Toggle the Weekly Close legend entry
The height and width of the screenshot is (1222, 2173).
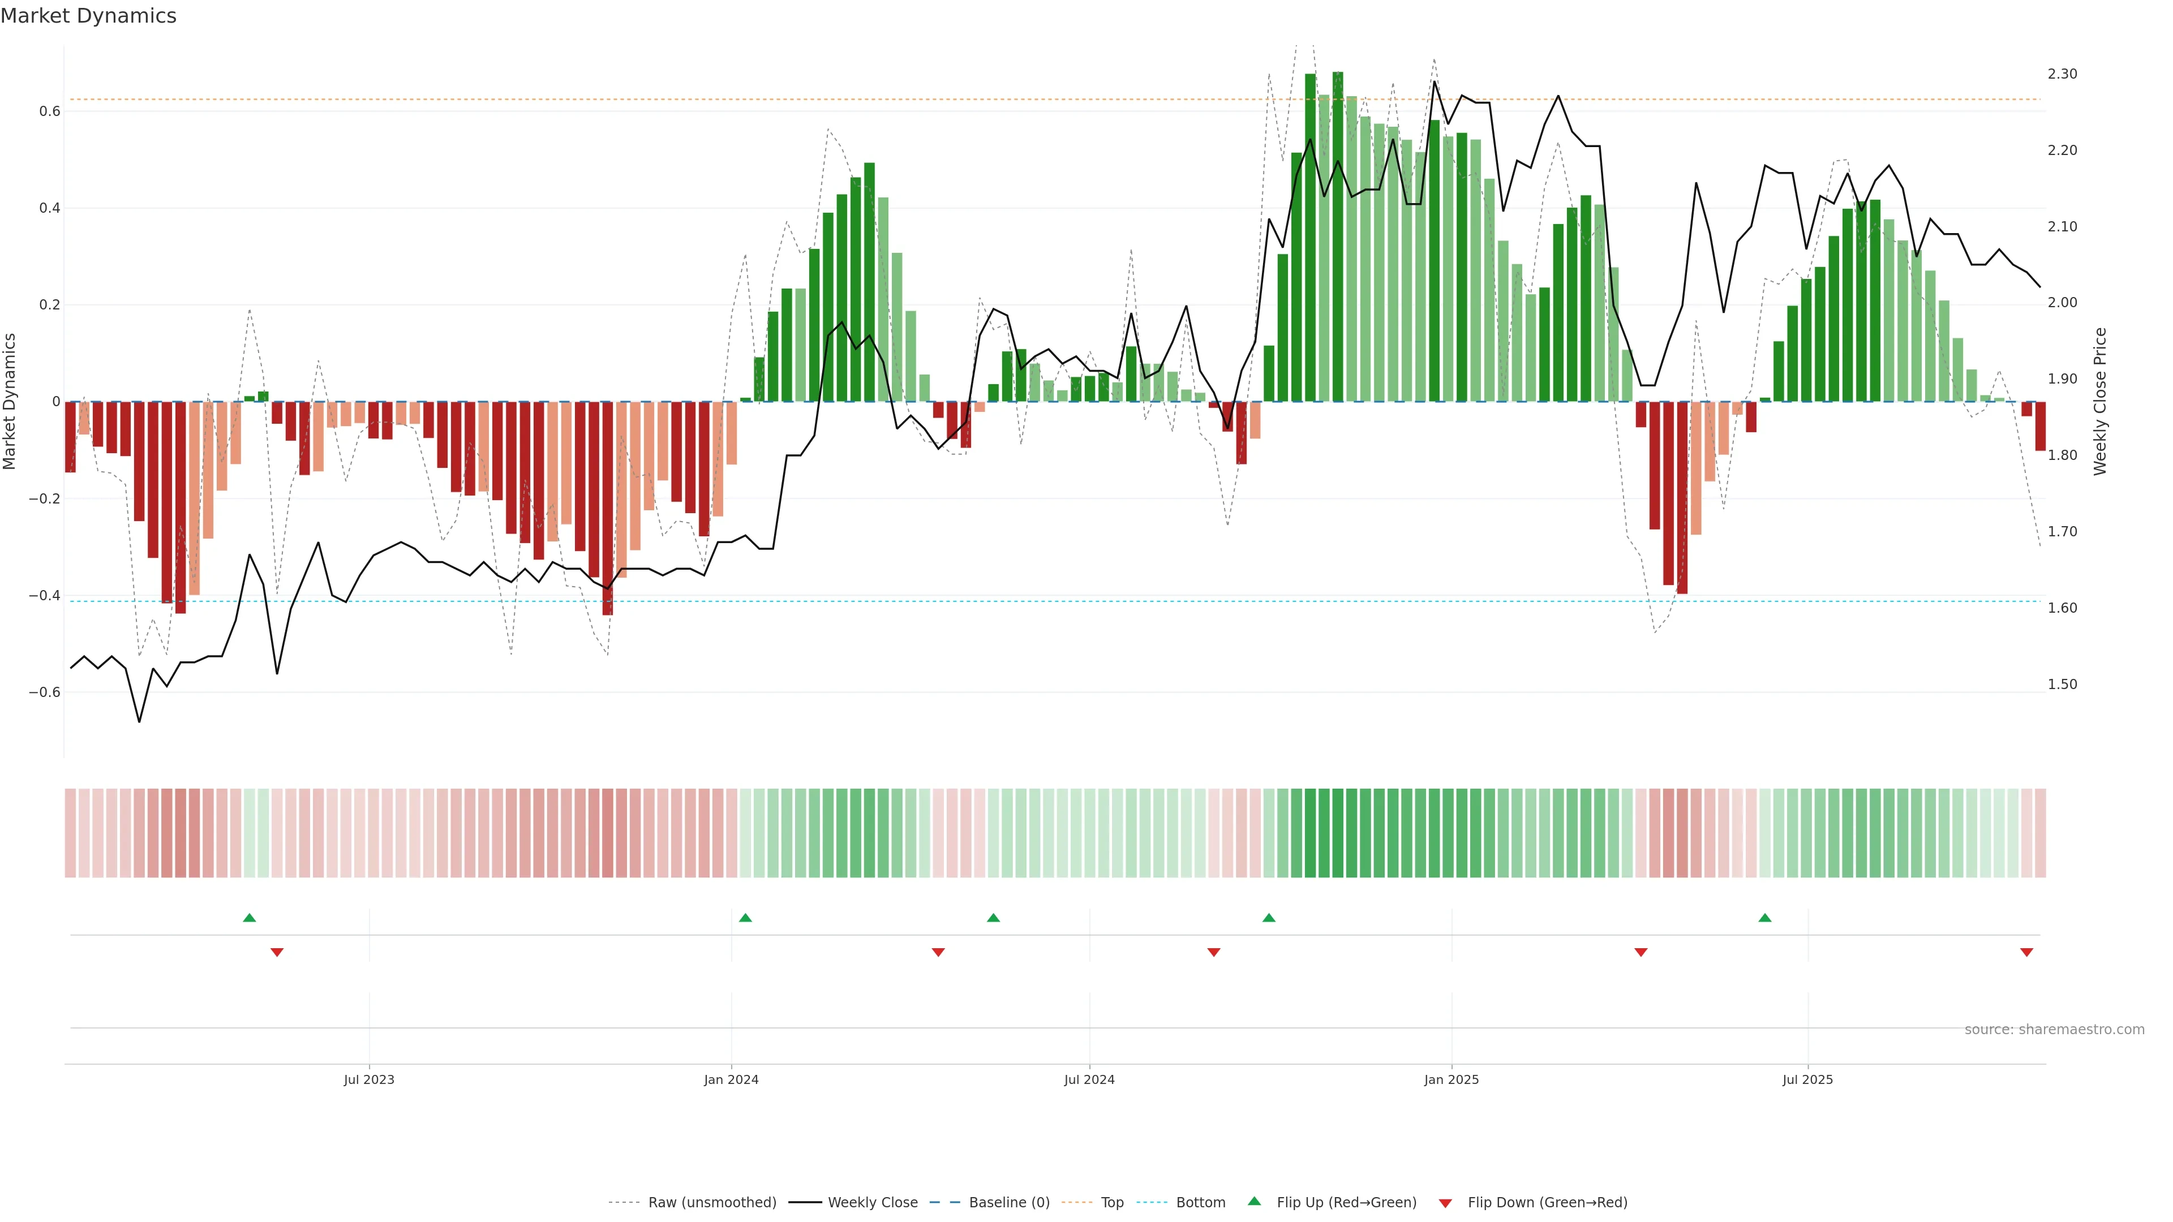[872, 1203]
